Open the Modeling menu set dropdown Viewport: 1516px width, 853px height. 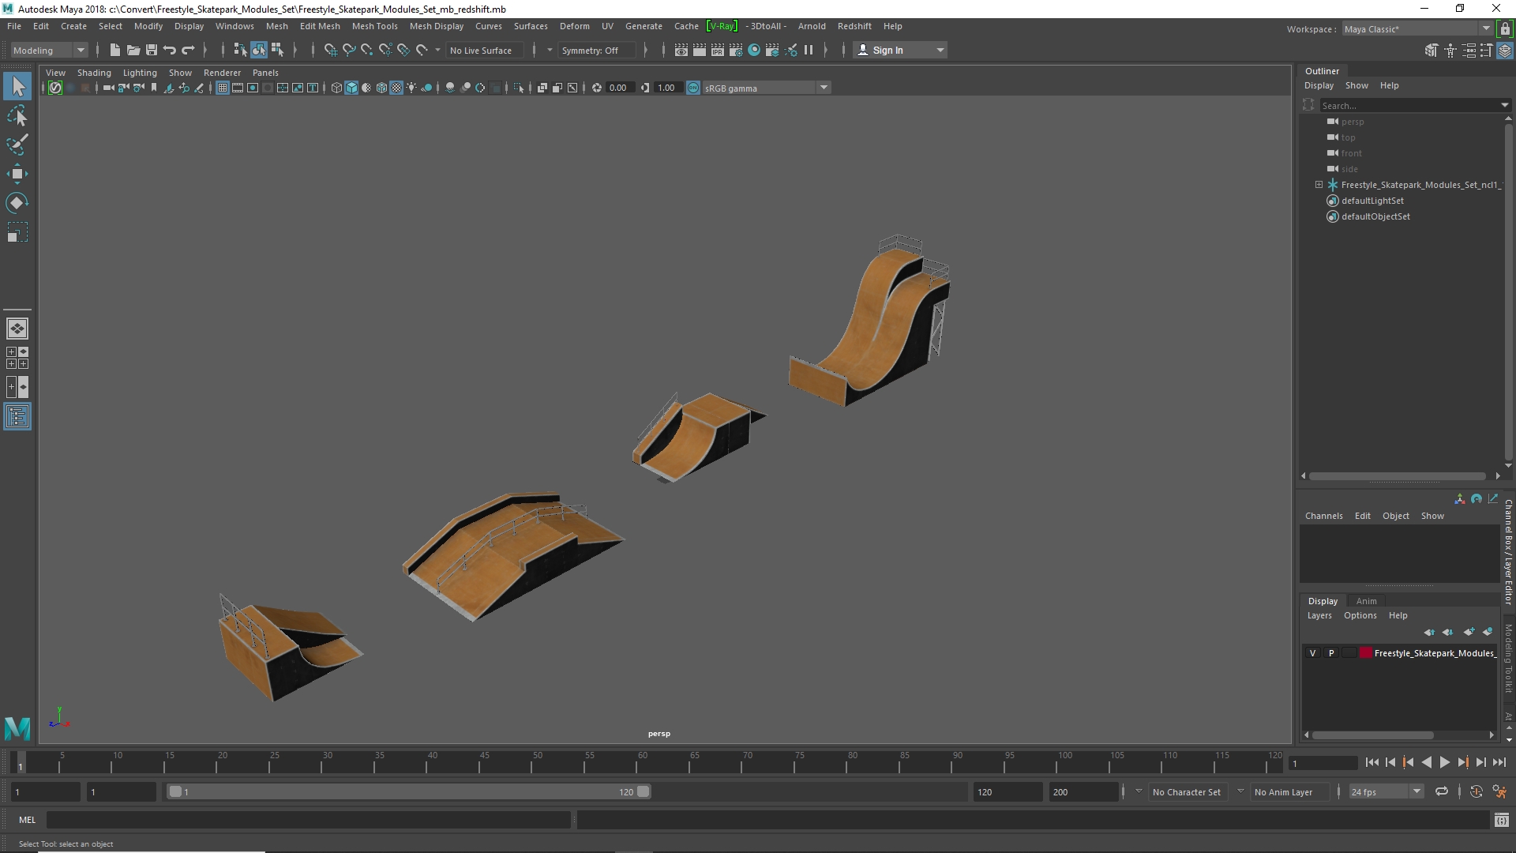48,50
